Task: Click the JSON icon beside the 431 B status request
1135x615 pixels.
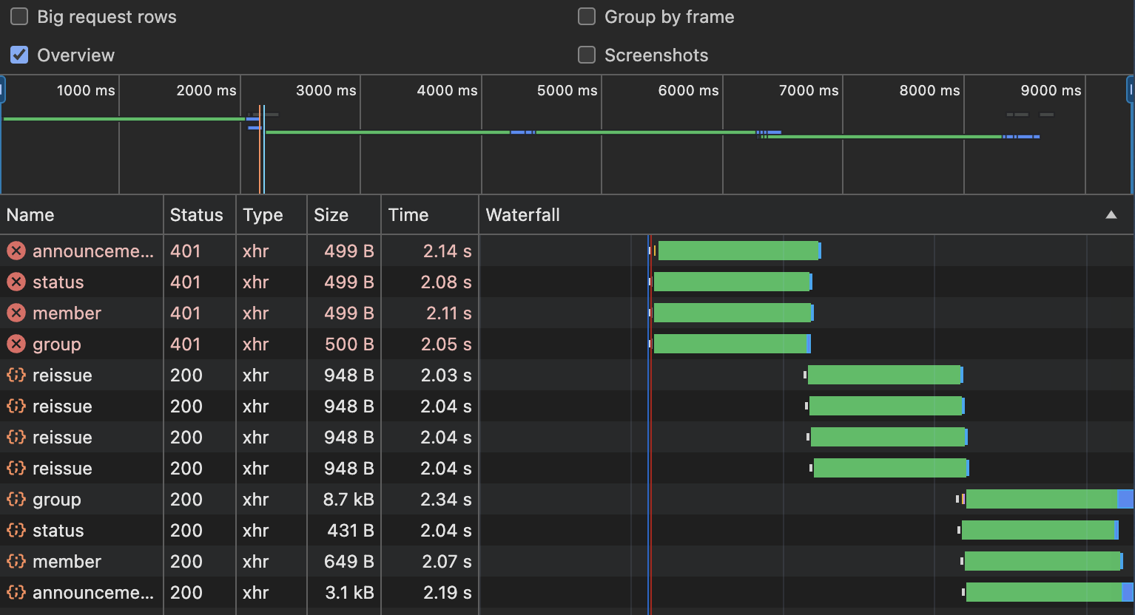Action: click(16, 531)
